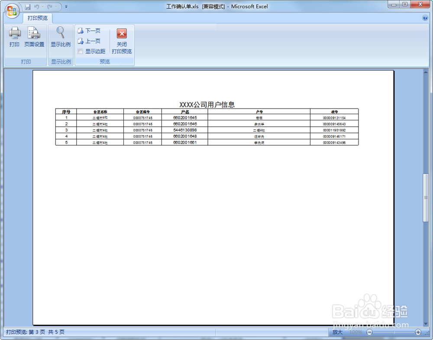Click the Redo icon in the quick access toolbar

coord(50,6)
